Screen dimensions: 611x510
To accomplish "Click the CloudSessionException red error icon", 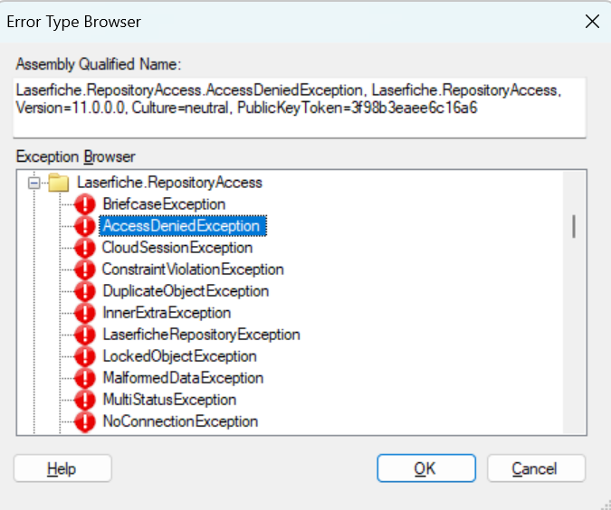I will pyautogui.click(x=85, y=248).
